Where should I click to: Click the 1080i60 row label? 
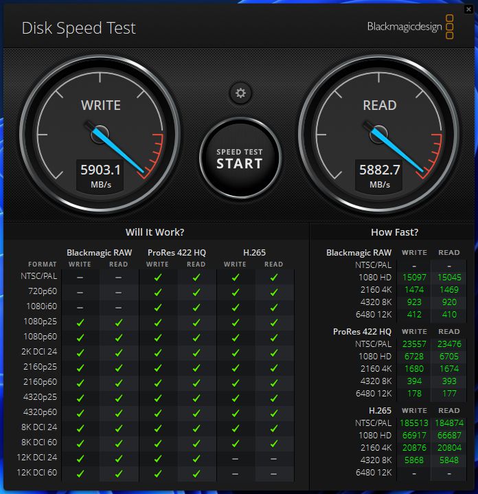click(x=42, y=306)
